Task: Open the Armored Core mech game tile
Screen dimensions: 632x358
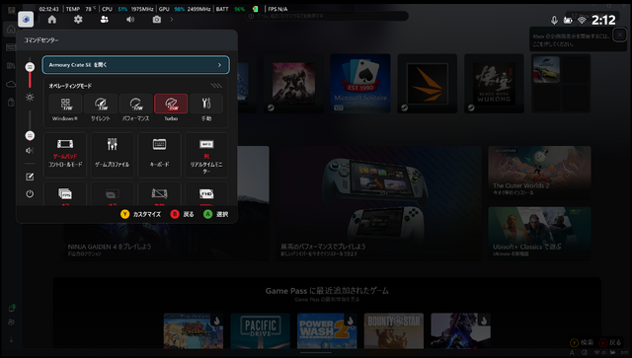Action: pos(293,84)
